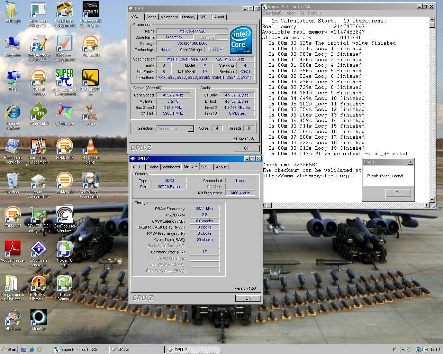
Task: Click OK in the Finish dialog
Action: tap(398, 193)
